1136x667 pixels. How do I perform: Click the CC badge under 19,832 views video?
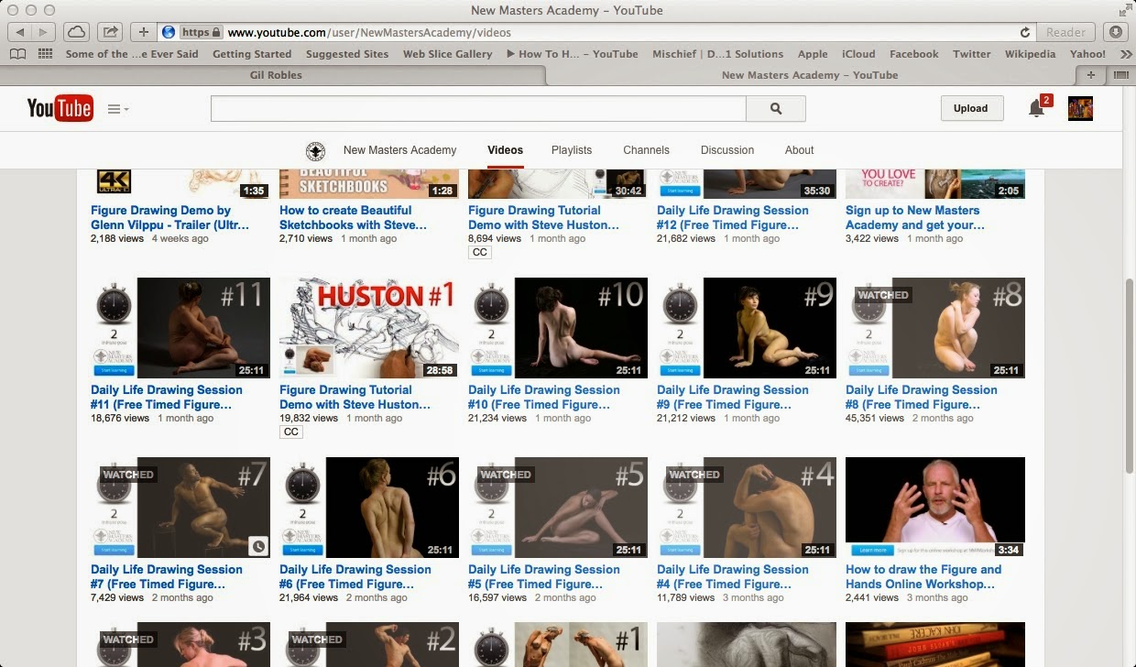point(291,432)
